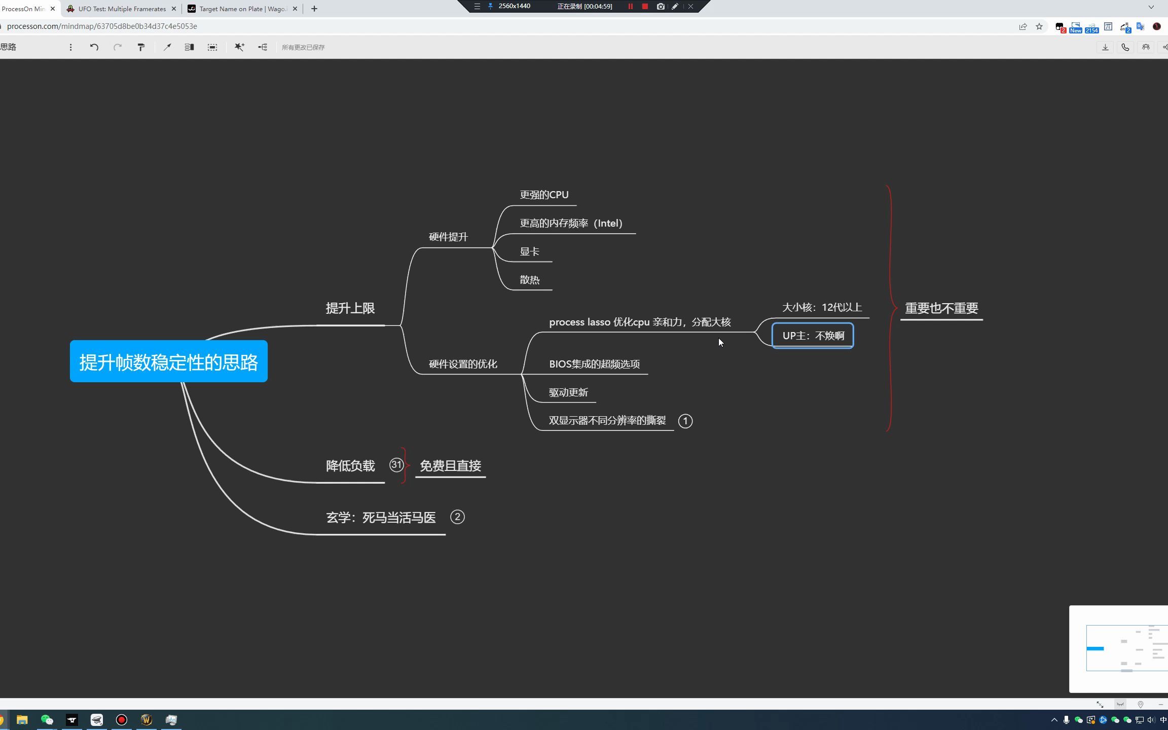Image resolution: width=1168 pixels, height=730 pixels.
Task: Select the 驱动更新 node
Action: click(x=568, y=392)
